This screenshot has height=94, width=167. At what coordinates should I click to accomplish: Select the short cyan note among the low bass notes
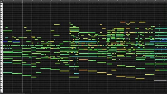pyautogui.click(x=76, y=74)
